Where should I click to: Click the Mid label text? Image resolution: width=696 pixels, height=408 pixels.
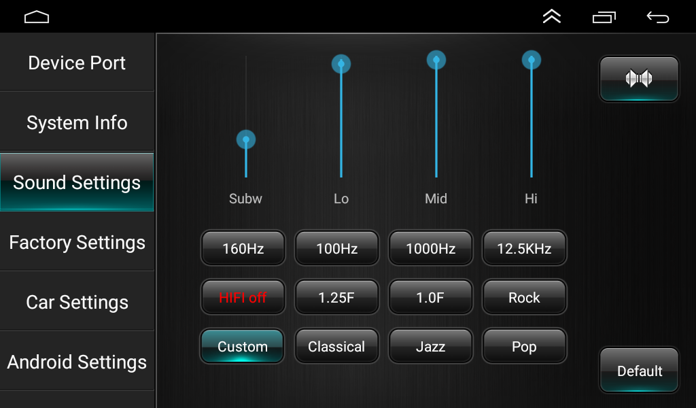coord(436,199)
